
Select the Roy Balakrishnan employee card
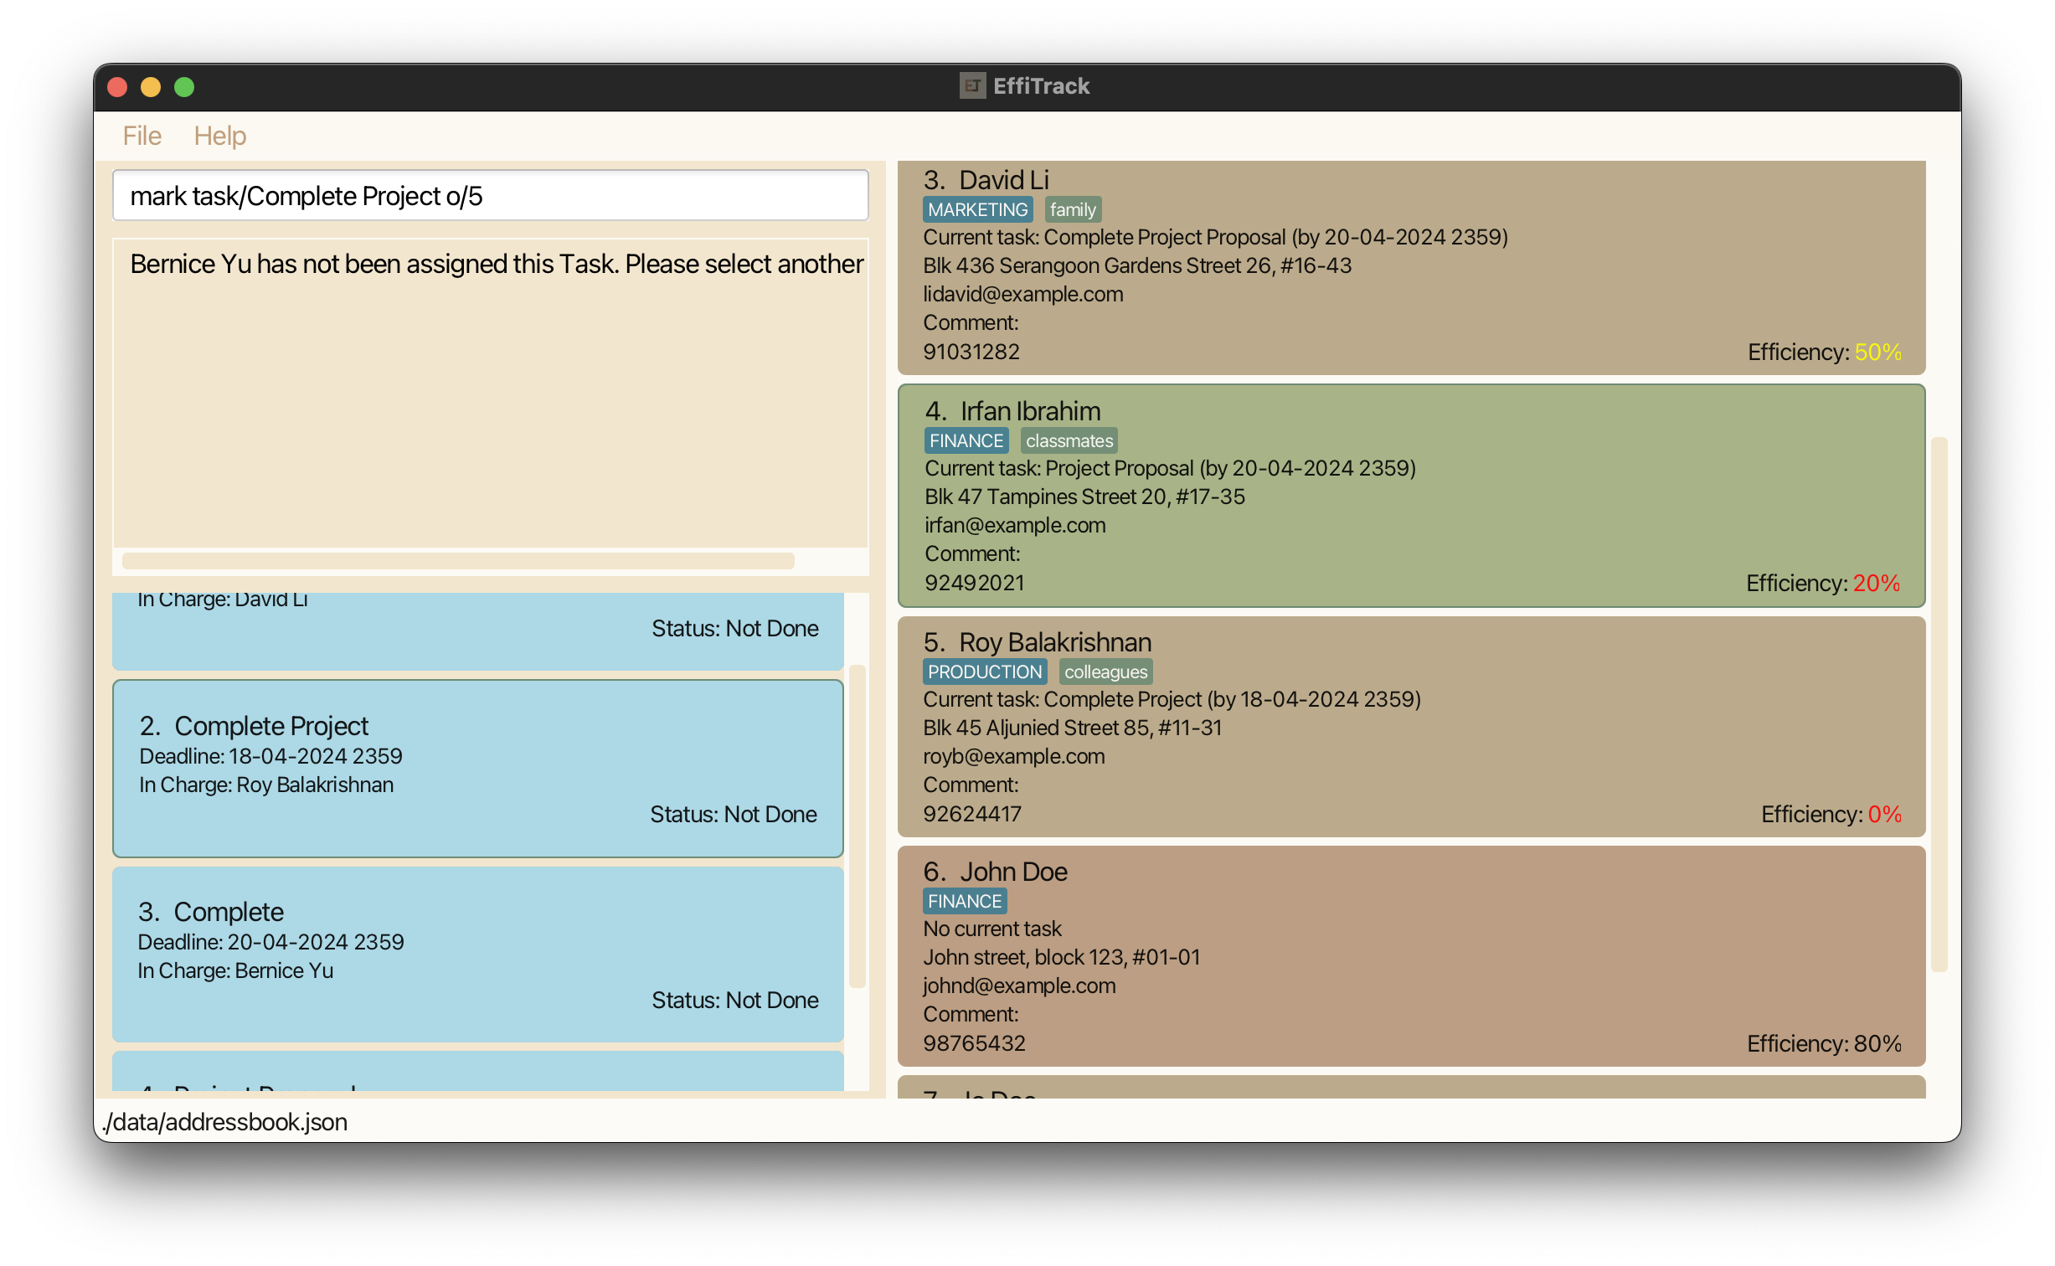click(x=1411, y=726)
